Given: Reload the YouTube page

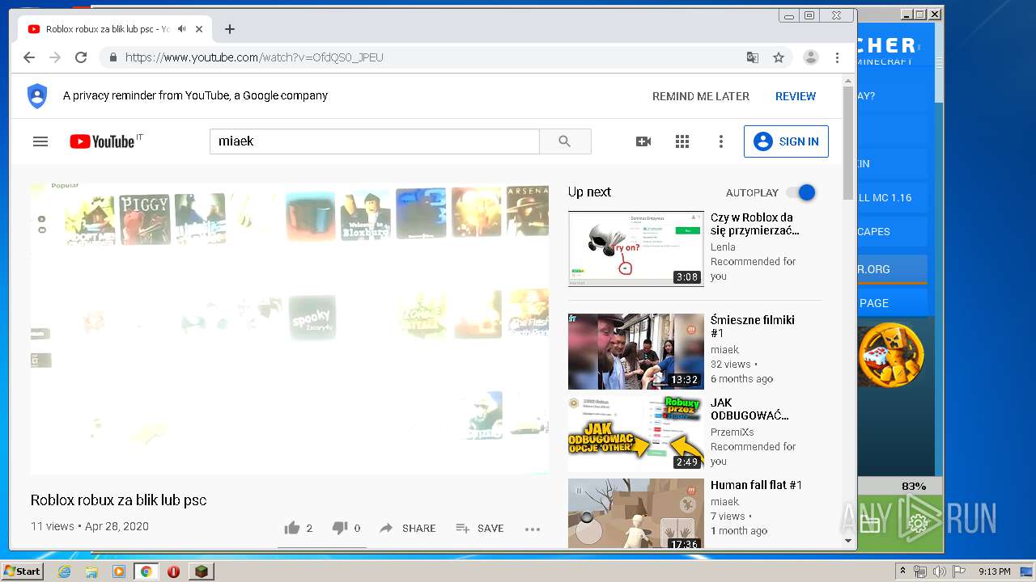Looking at the screenshot, I should tap(81, 57).
